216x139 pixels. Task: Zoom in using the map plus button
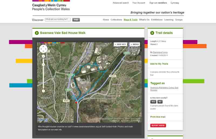[x=43, y=56]
